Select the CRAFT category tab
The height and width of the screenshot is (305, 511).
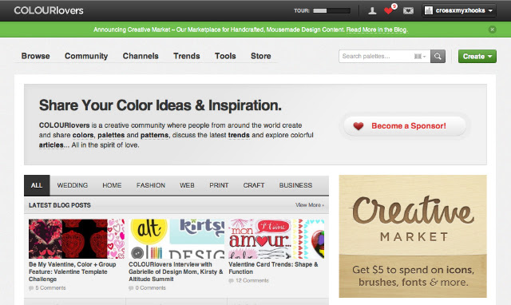click(254, 185)
